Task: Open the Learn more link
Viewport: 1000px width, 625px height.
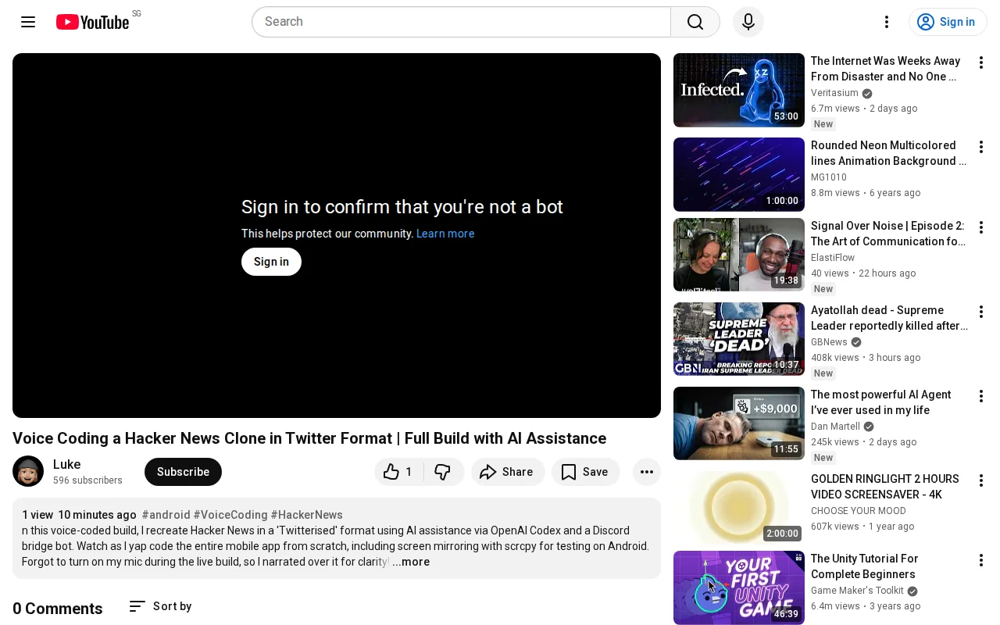Action: [445, 234]
